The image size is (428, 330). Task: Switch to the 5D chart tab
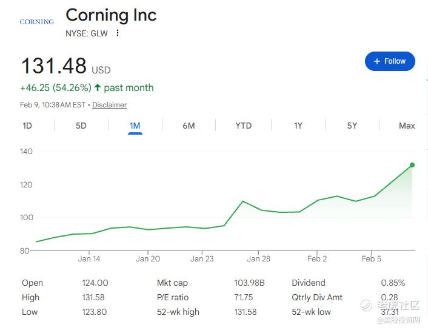tap(81, 126)
